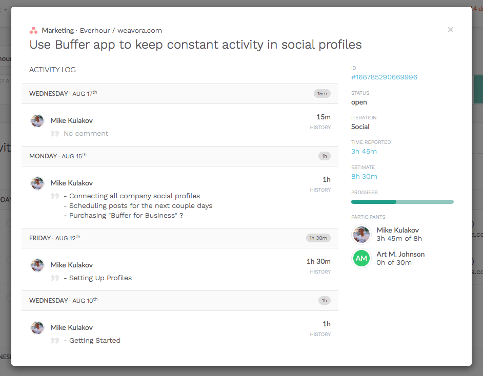Click Mike Kulakov's avatar in August 12 entry
The height and width of the screenshot is (376, 483).
(37, 265)
